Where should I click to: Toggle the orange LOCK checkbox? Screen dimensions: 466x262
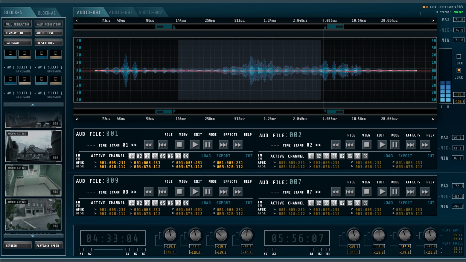tap(459, 70)
